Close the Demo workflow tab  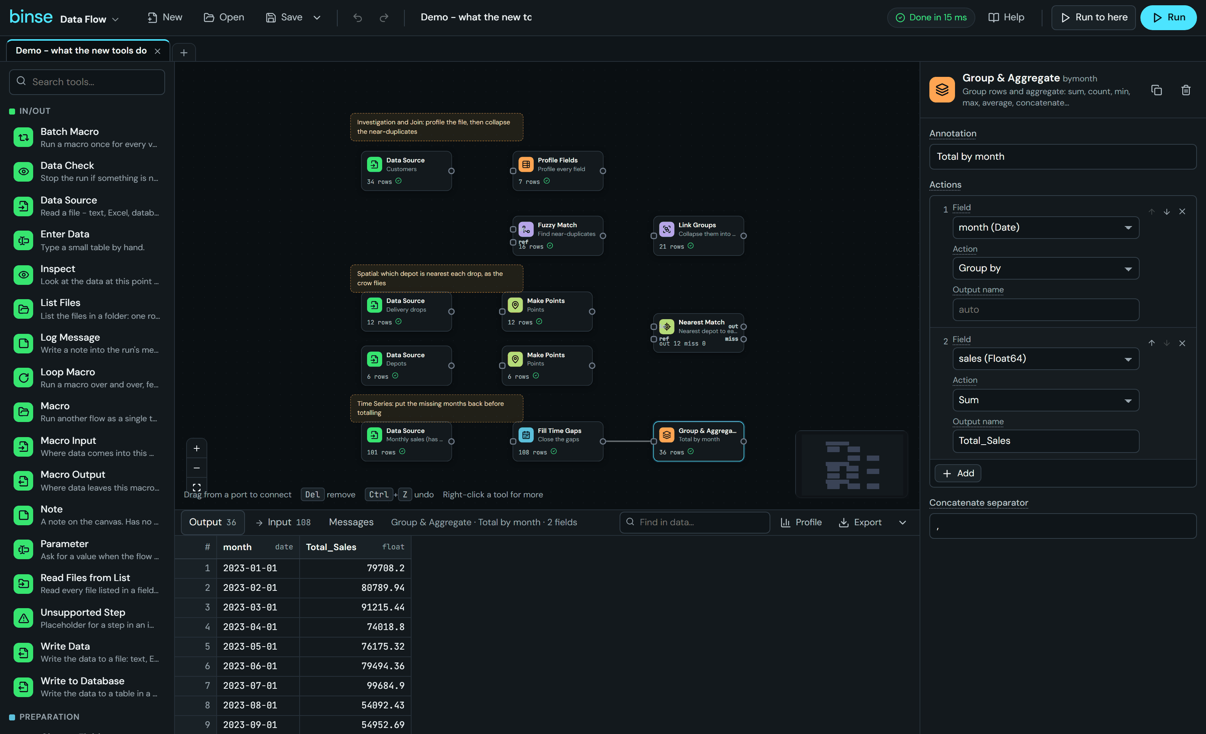point(158,51)
